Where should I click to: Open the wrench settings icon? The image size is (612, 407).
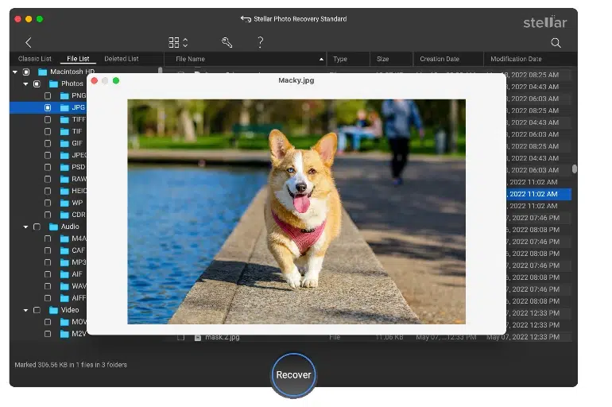pyautogui.click(x=227, y=43)
